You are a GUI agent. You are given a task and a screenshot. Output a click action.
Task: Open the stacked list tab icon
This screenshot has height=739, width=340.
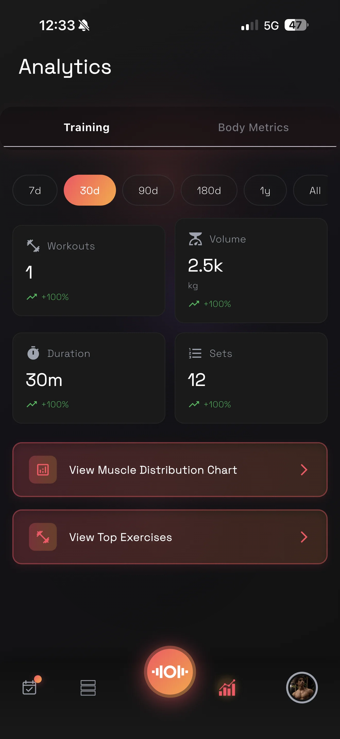[88, 688]
